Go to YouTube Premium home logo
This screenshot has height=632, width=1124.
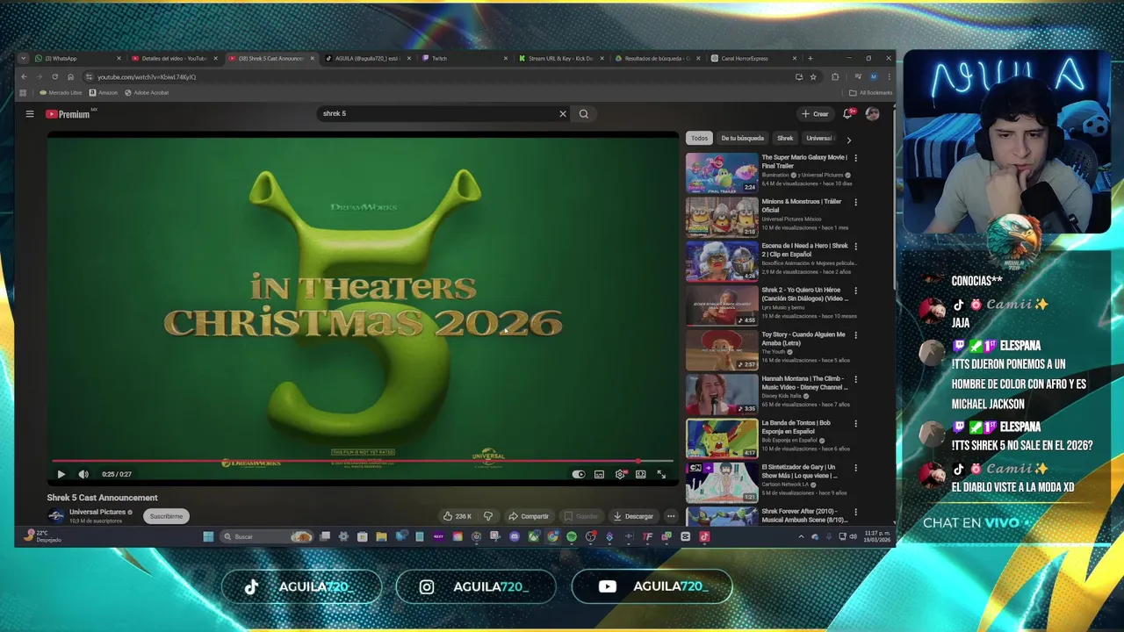68,114
